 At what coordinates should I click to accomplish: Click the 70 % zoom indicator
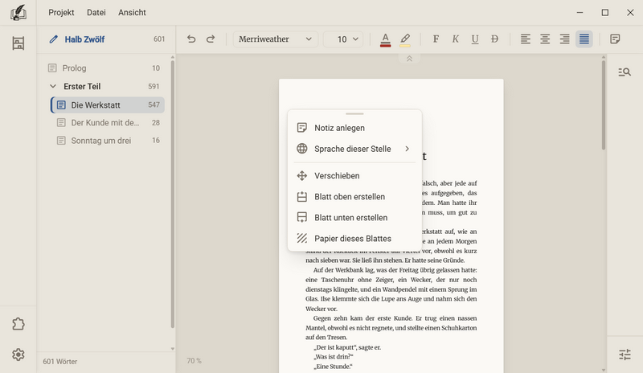tap(194, 361)
